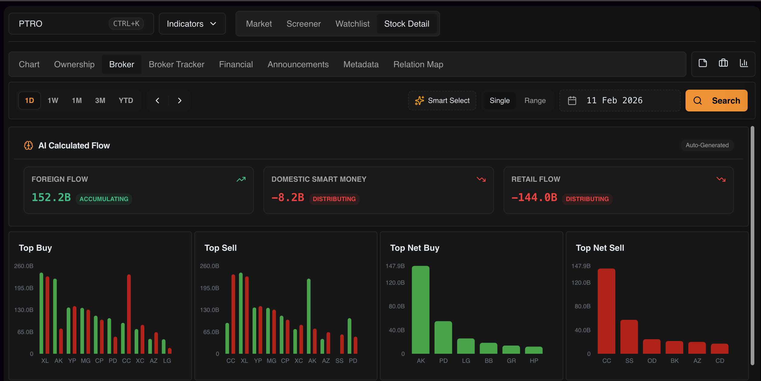The image size is (761, 381).
Task: Switch date mode to Range
Action: tap(535, 101)
